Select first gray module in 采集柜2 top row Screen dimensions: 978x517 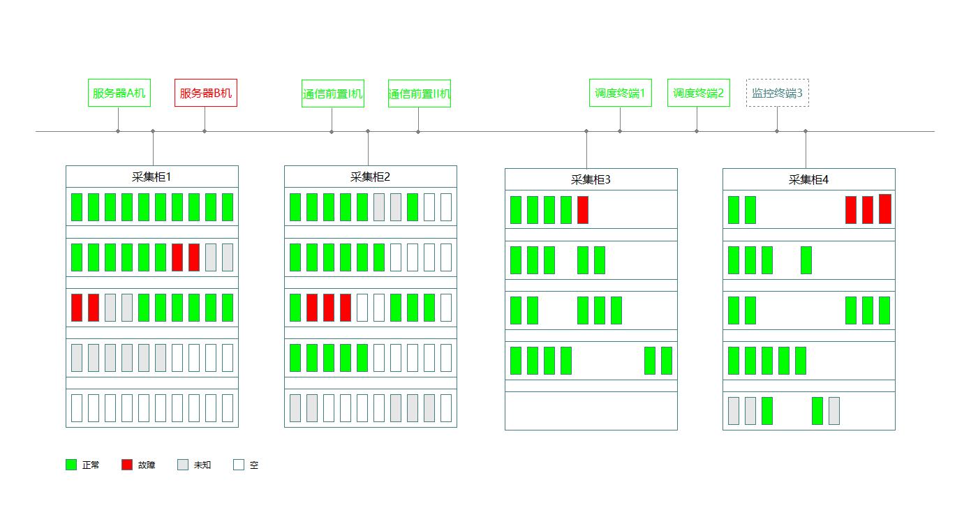click(x=379, y=207)
